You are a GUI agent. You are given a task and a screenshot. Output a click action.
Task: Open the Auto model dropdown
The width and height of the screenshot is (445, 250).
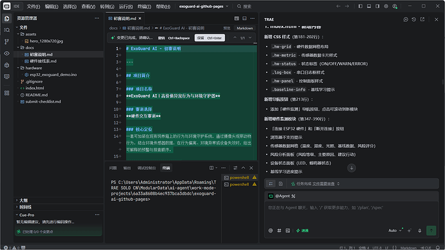click(x=395, y=231)
